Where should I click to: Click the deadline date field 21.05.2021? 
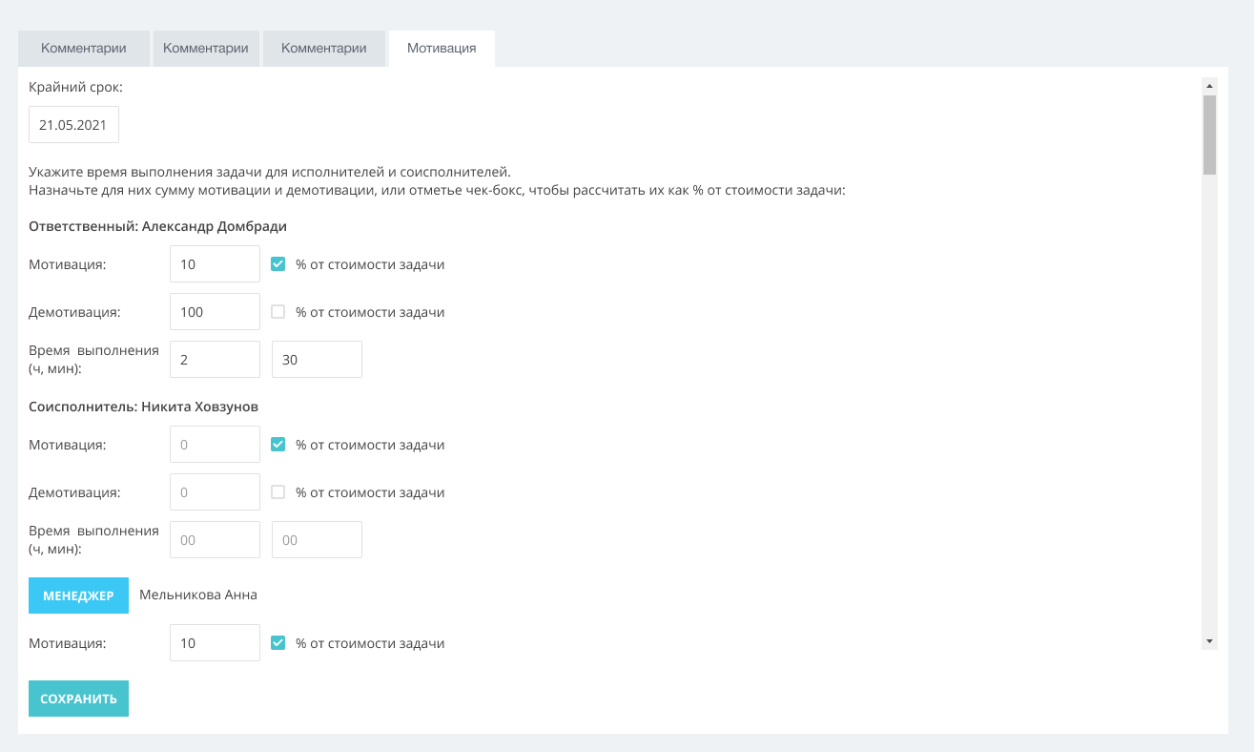(73, 125)
